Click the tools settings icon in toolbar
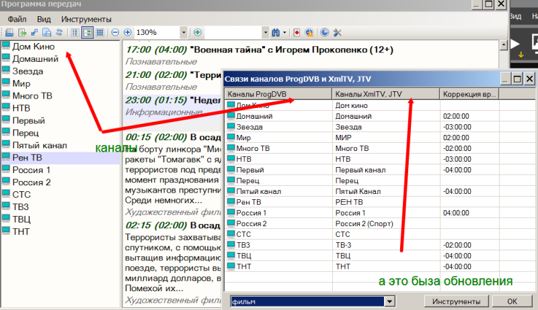This screenshot has height=310, width=538. 338,32
